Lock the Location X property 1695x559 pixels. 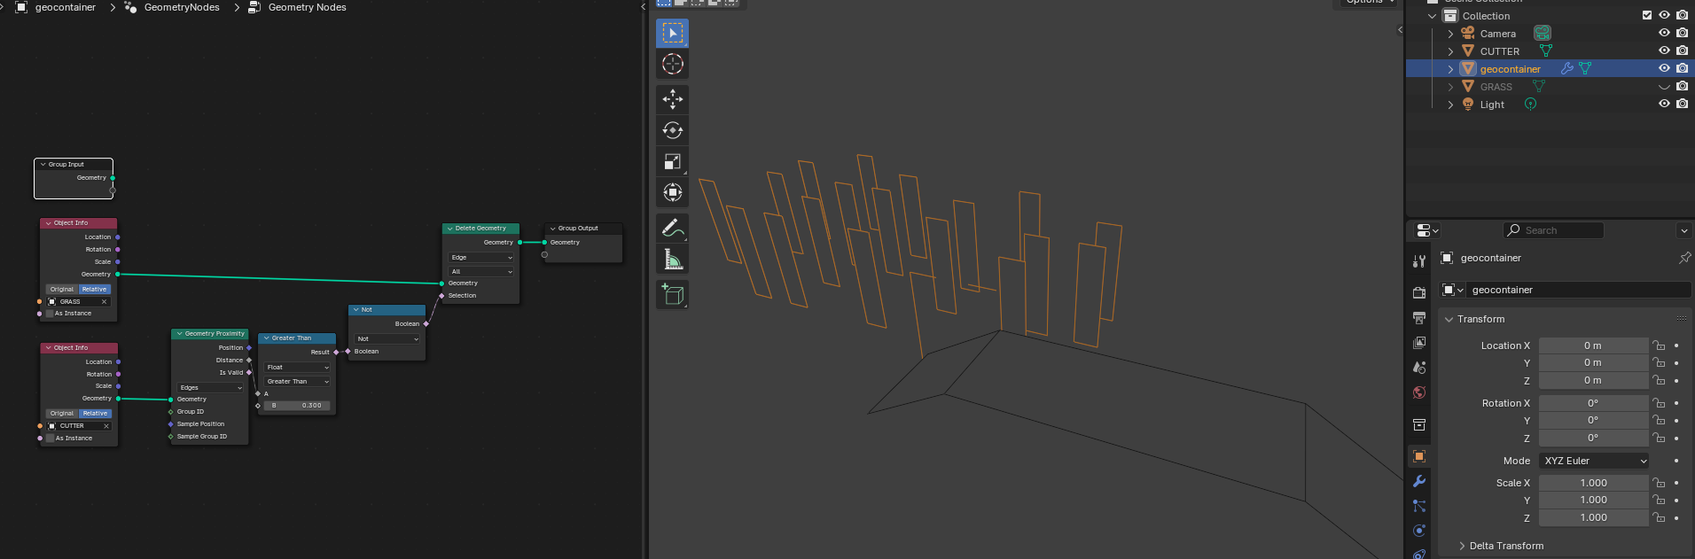tap(1659, 345)
